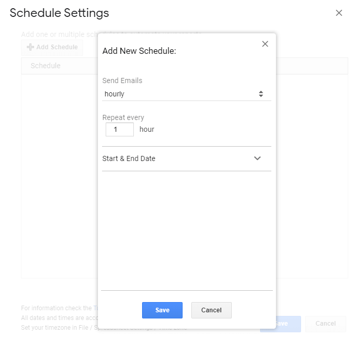
Task: Click the Schedule column header
Action: [x=46, y=66]
